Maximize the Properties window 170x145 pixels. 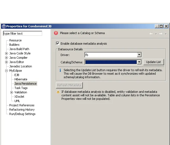[x=161, y=26]
